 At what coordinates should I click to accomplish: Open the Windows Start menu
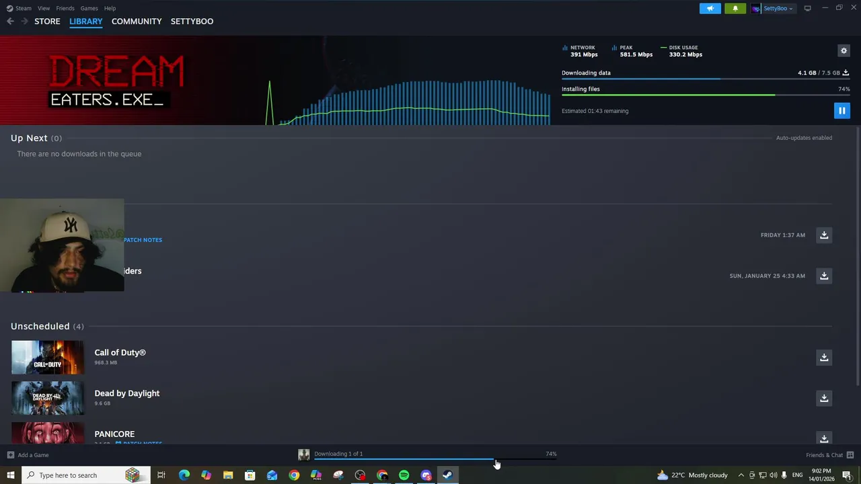click(x=10, y=475)
